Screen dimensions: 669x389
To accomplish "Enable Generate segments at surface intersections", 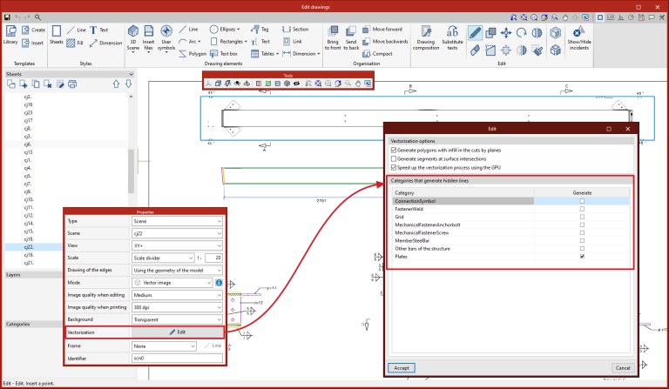I will tap(394, 159).
